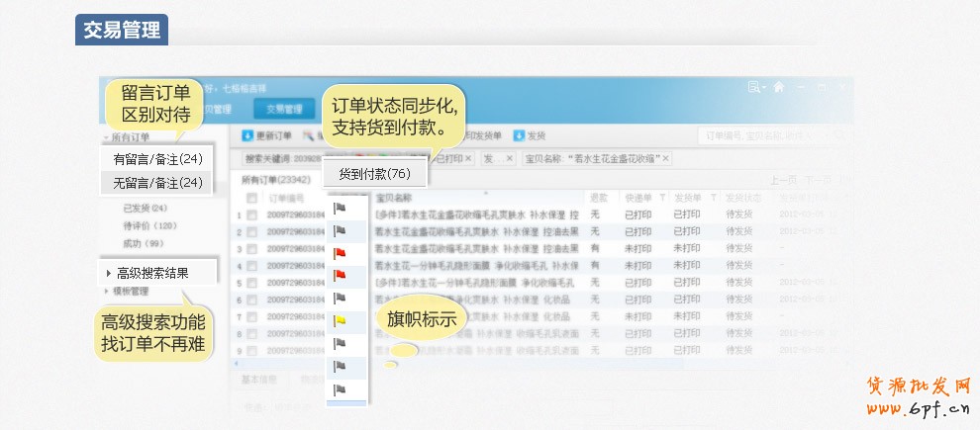Select 无留言/备注(24) in sidebar
Image resolution: width=980 pixels, height=430 pixels.
[x=158, y=183]
